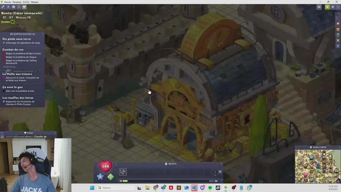This screenshot has width=341, height=192.
Task: Open the golden shuriken sidebar icon
Action: (338, 41)
